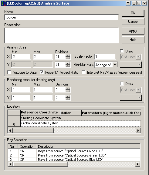Click Rendering Area X Min field

21,90
